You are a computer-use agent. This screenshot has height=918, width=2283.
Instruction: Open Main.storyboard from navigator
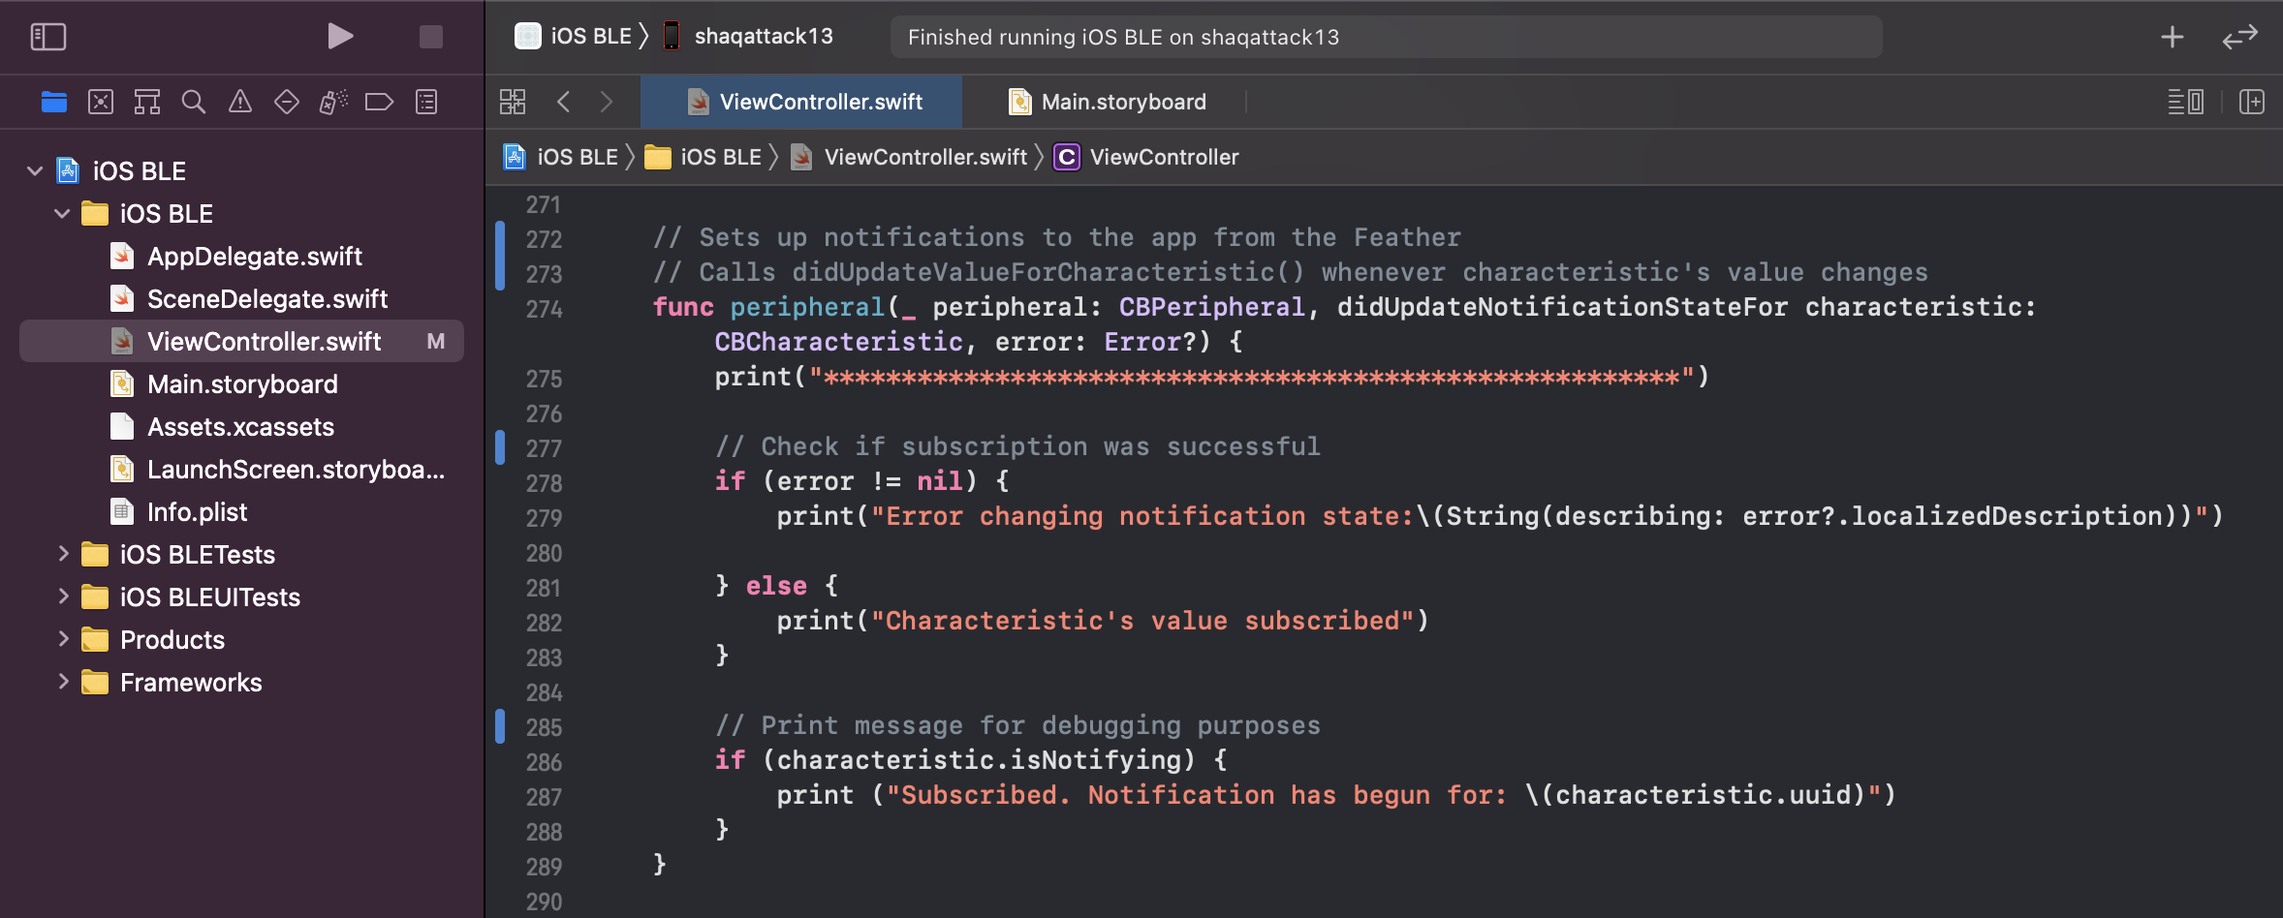pyautogui.click(x=242, y=384)
